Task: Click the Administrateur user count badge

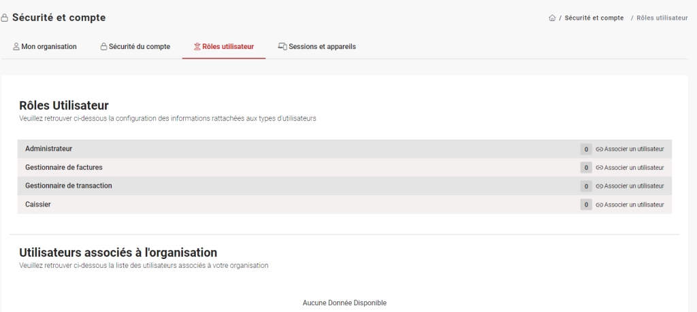Action: point(586,150)
